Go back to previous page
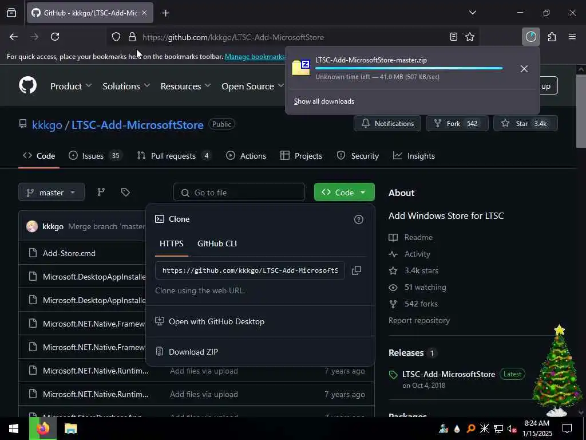This screenshot has height=440, width=586. 14,37
